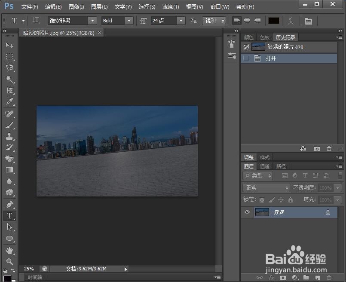
Task: Select the Clone Stamp tool
Action: (x=9, y=136)
